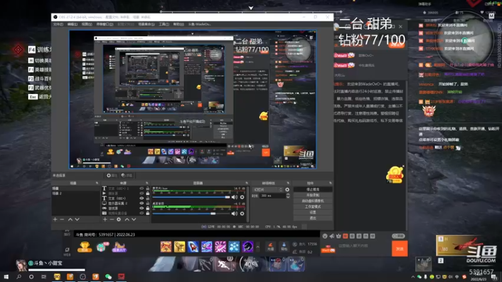Image resolution: width=502 pixels, height=282 pixels.
Task: Toggle visibility of the media source row
Action: point(142,194)
